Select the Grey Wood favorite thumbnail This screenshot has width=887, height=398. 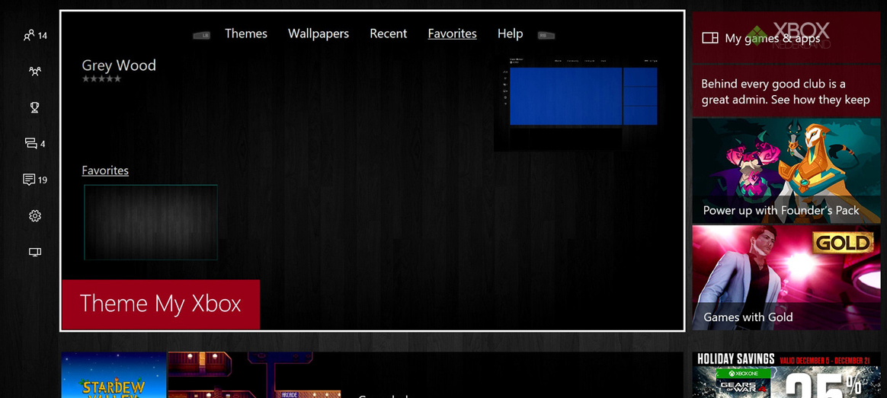pos(151,222)
